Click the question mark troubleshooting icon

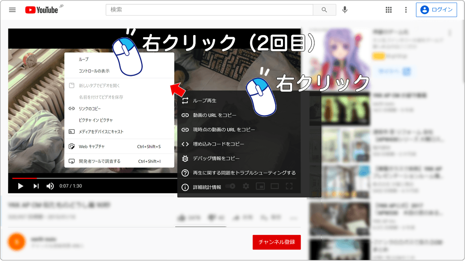(x=185, y=173)
